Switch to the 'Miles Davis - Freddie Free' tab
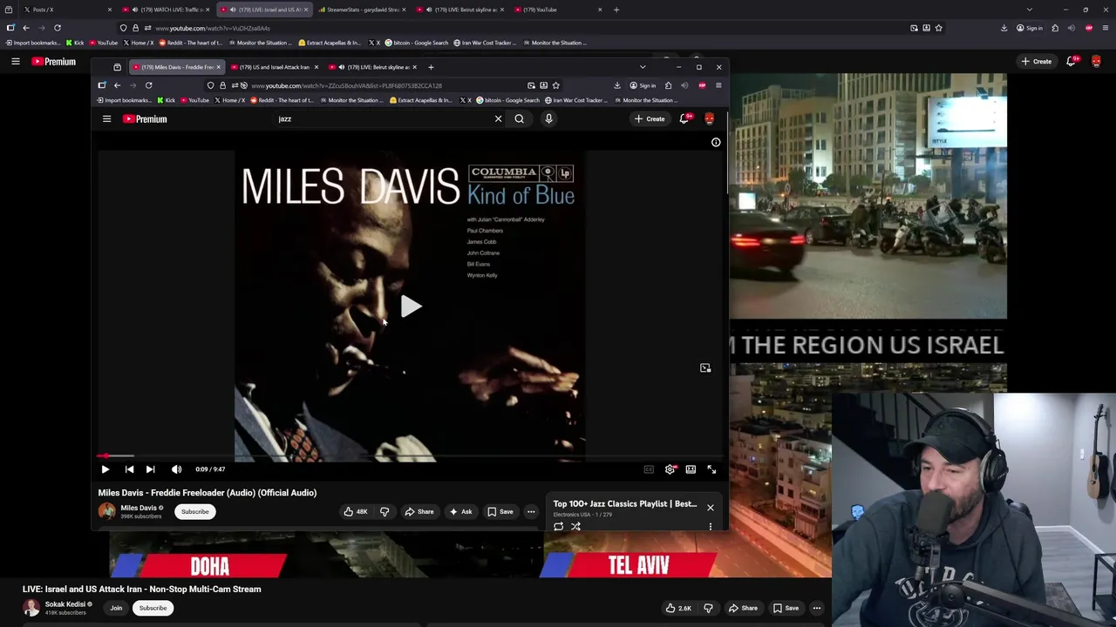 point(176,67)
